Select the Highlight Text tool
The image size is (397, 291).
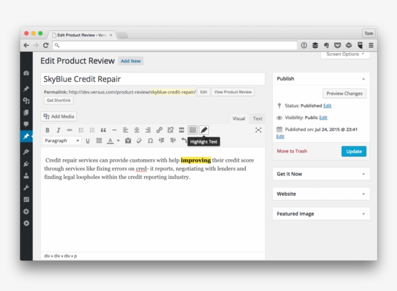203,130
